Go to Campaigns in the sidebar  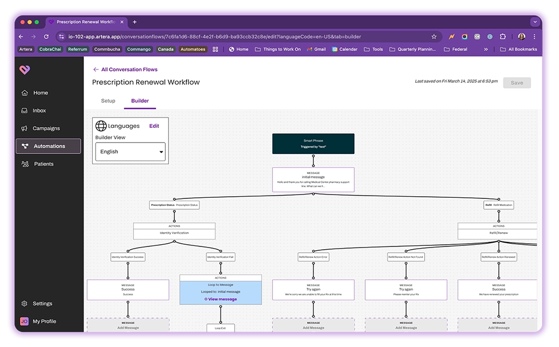pos(46,128)
